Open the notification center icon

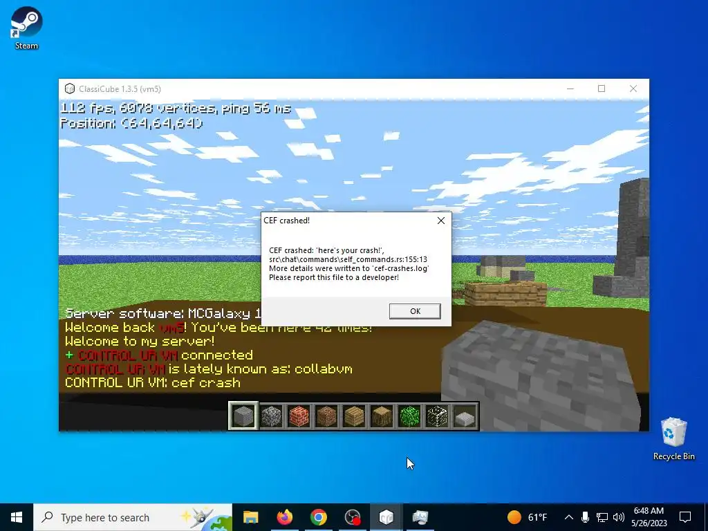685,517
